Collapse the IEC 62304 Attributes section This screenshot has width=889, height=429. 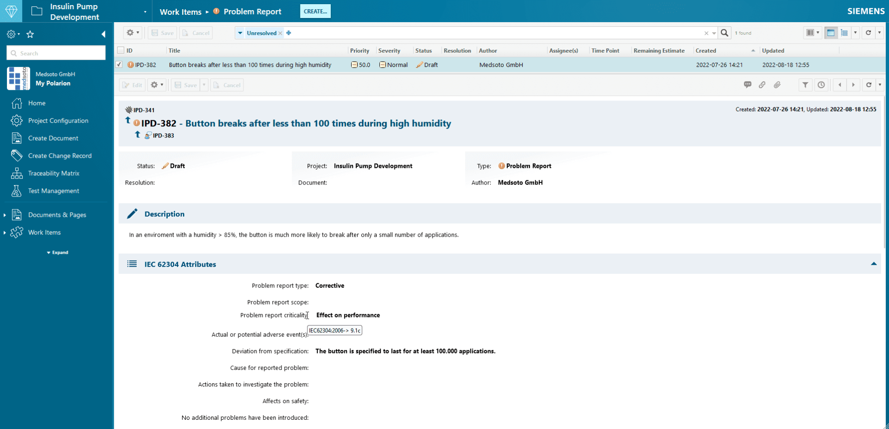tap(873, 264)
